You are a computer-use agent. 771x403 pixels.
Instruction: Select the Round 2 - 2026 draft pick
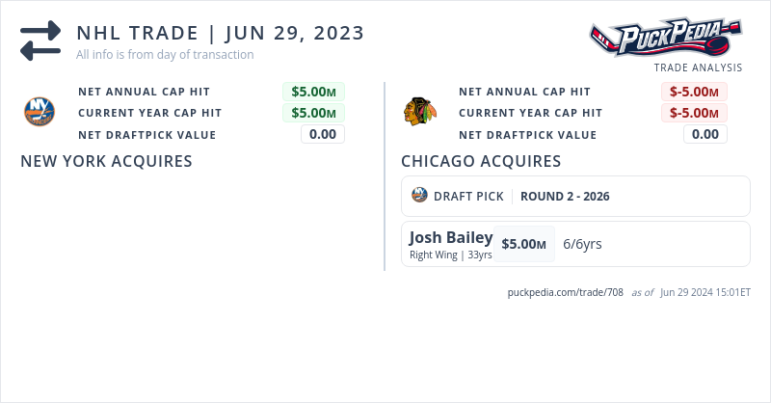565,196
